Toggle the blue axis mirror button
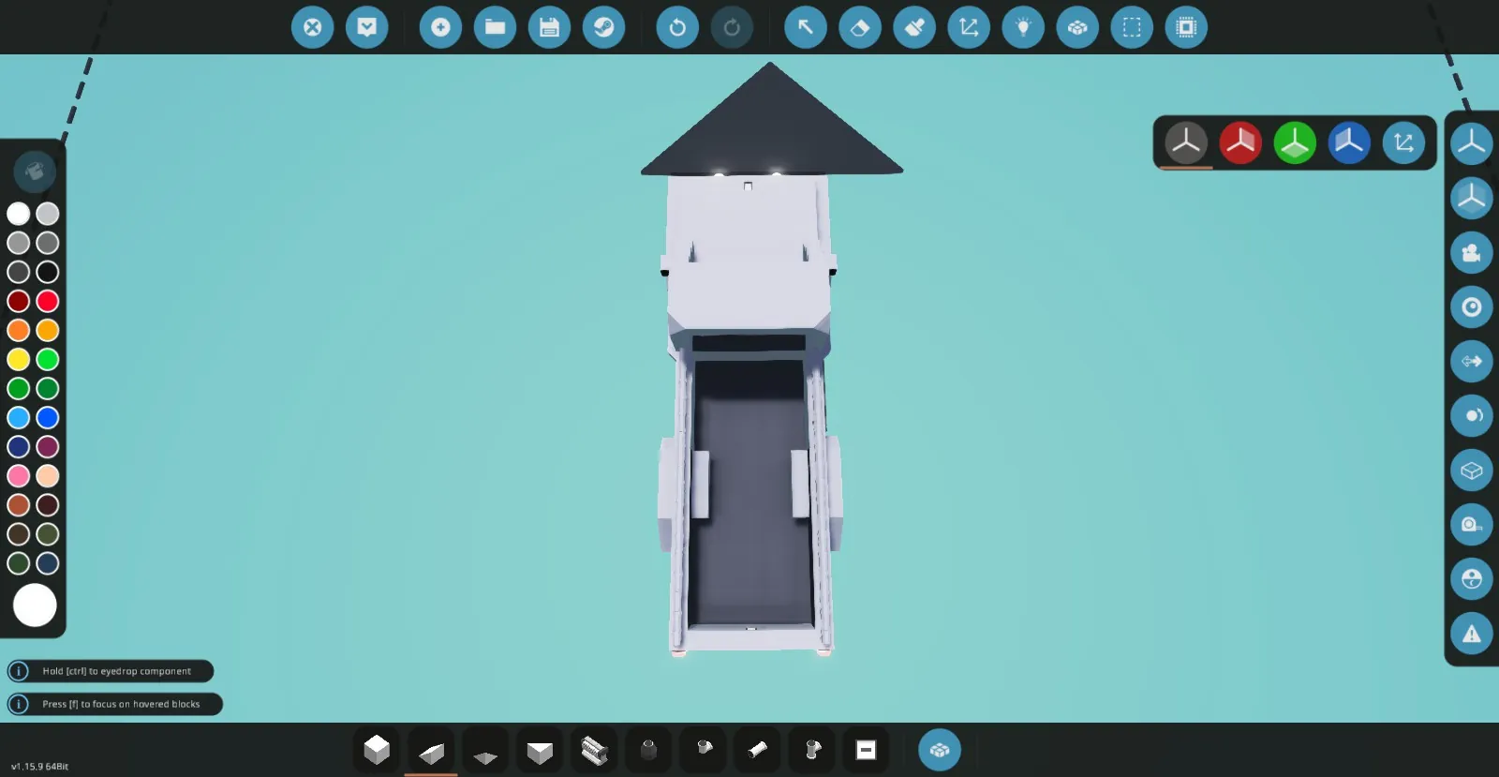Screen dimensions: 1499x777 click(1349, 142)
